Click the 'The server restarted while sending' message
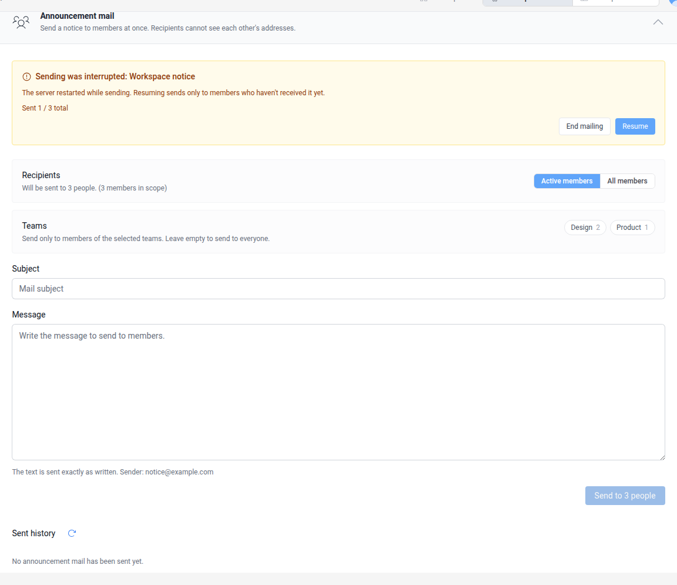677x585 pixels. pyautogui.click(x=173, y=93)
